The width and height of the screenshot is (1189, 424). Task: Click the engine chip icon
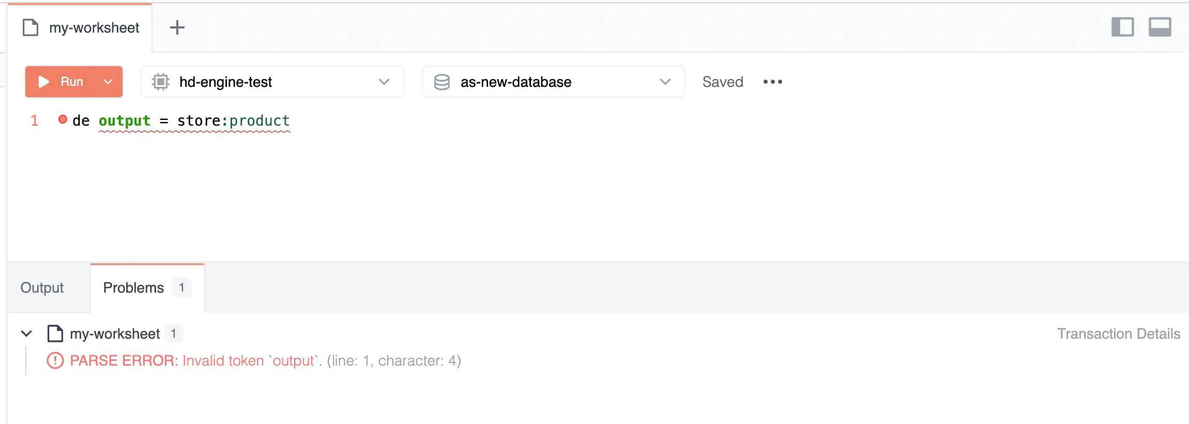[161, 82]
